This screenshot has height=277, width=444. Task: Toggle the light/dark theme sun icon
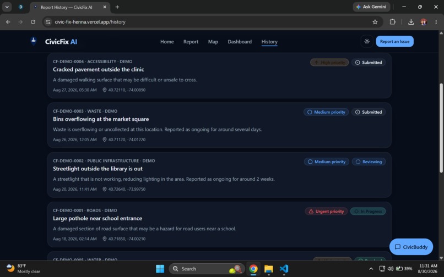[x=367, y=42]
